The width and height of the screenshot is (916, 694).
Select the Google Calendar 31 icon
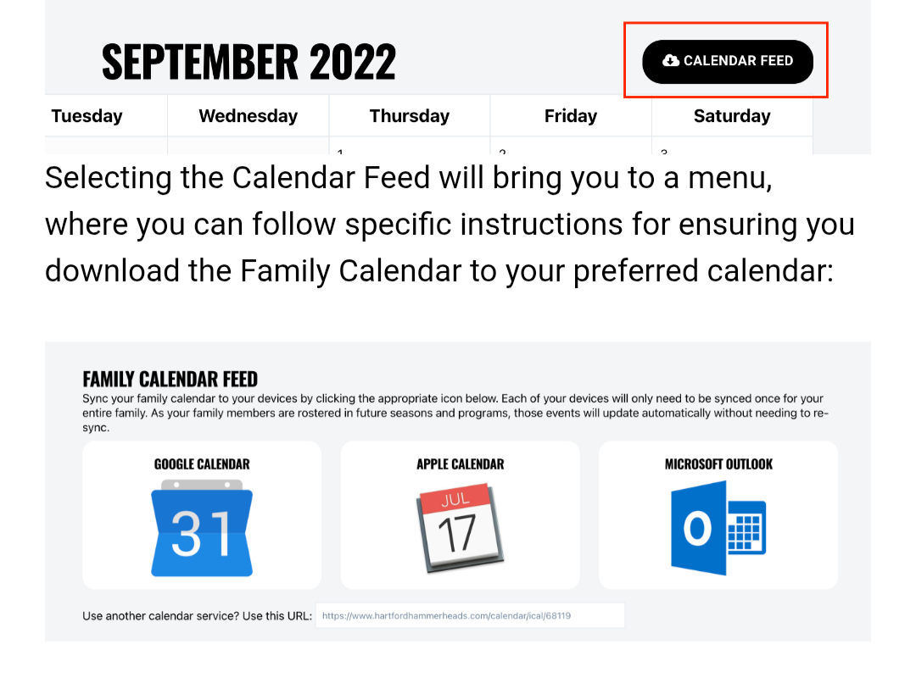click(x=202, y=528)
